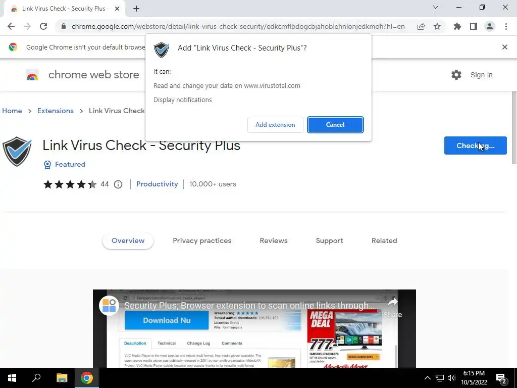Bookmark this page with star icon

437,26
